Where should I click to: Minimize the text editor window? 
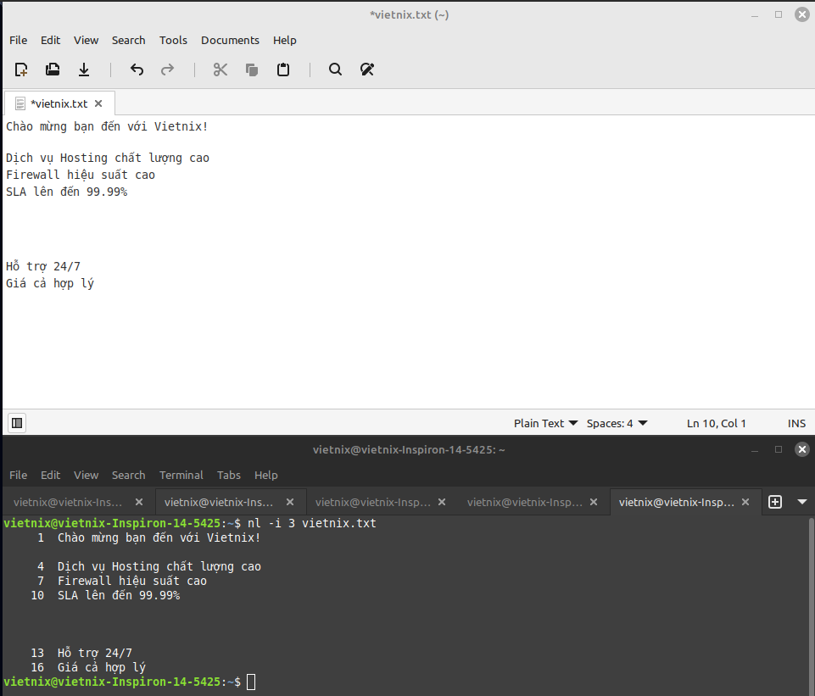click(754, 15)
